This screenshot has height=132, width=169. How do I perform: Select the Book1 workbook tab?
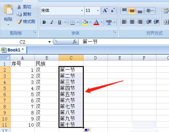click(x=14, y=50)
